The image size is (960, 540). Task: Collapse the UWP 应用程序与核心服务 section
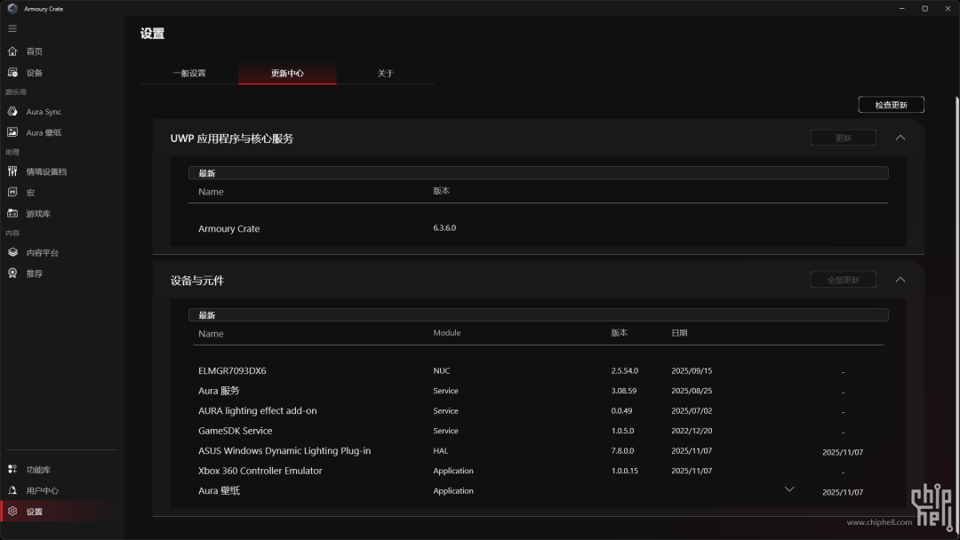click(x=900, y=138)
